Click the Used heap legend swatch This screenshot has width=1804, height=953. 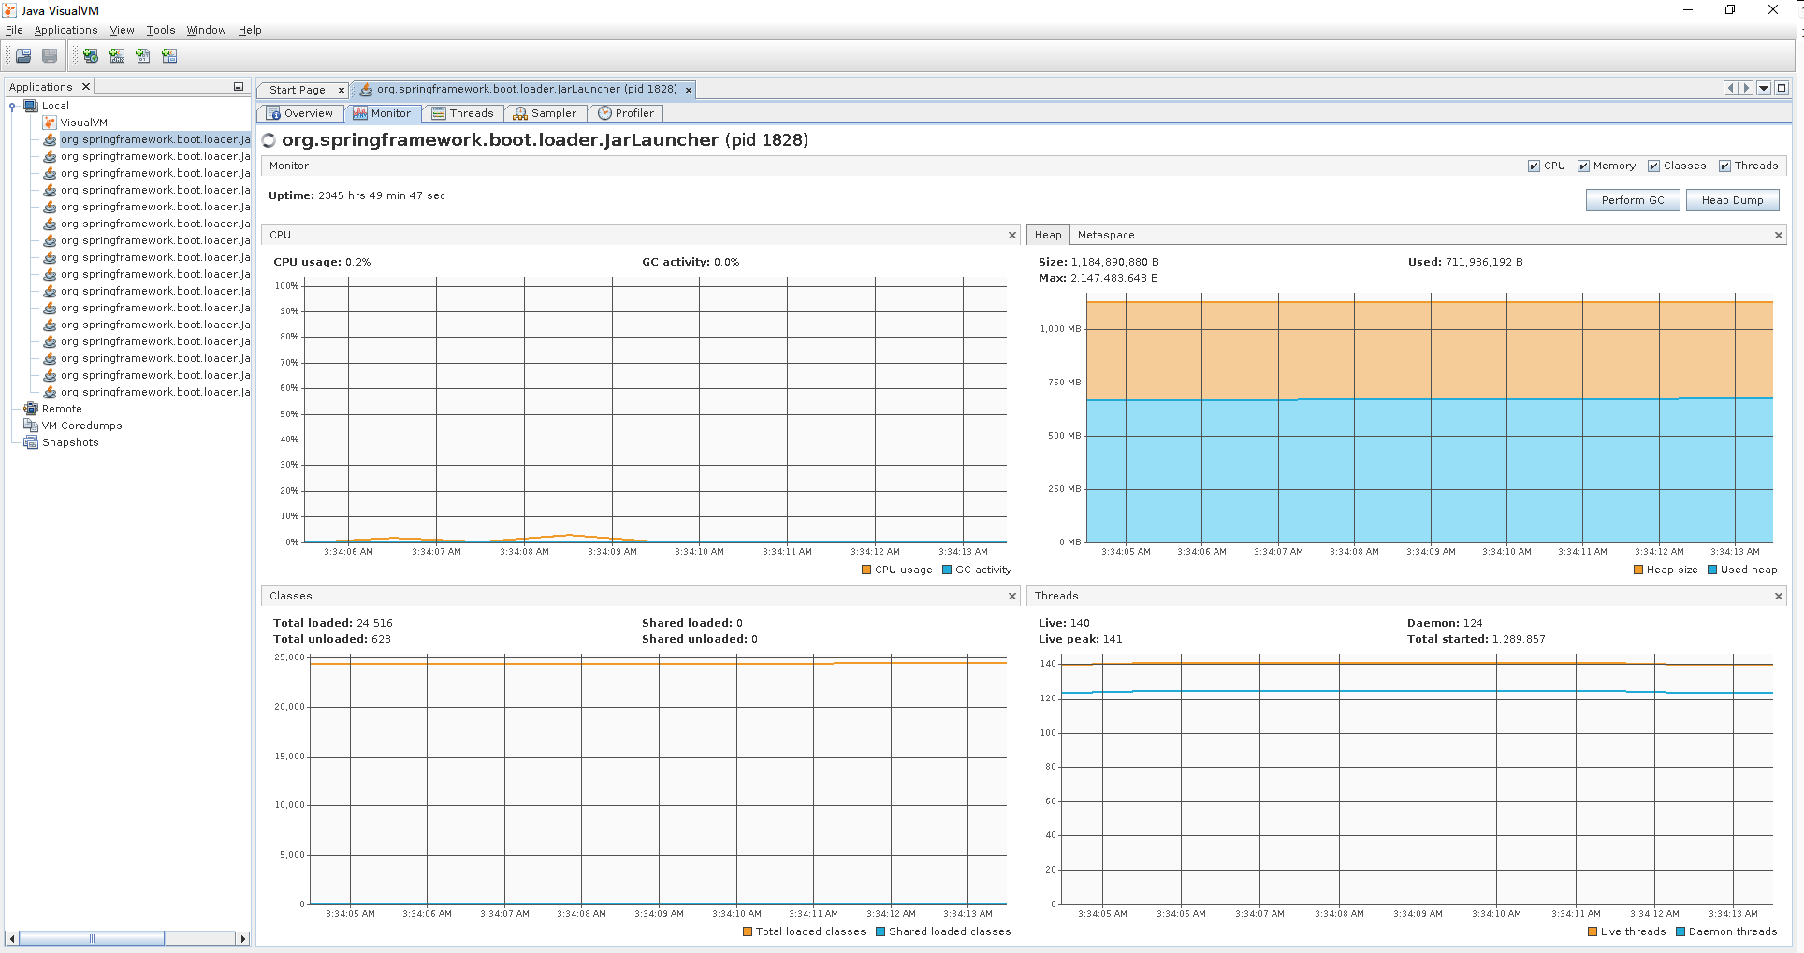pos(1712,570)
